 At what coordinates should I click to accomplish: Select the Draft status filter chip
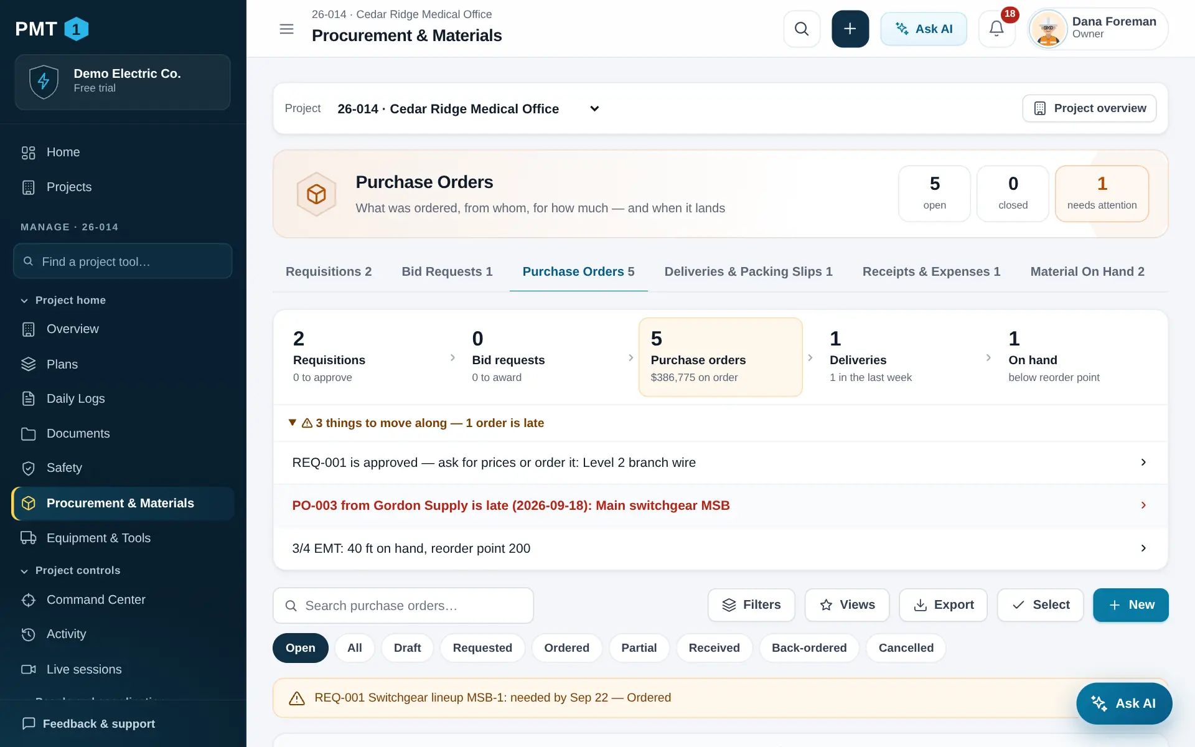click(408, 648)
